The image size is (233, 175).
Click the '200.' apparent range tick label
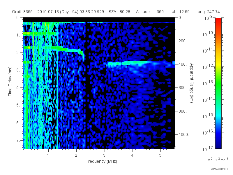point(183,41)
